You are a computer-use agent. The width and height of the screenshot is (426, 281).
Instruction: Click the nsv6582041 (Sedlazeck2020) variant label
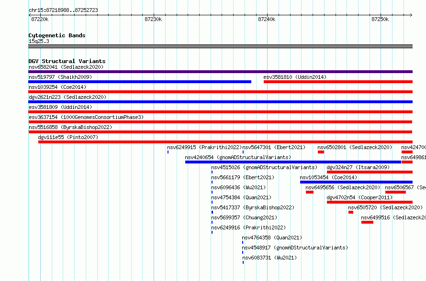click(x=66, y=67)
